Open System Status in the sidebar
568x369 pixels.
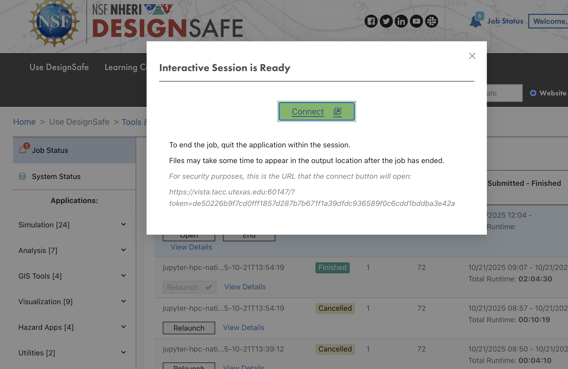click(56, 176)
